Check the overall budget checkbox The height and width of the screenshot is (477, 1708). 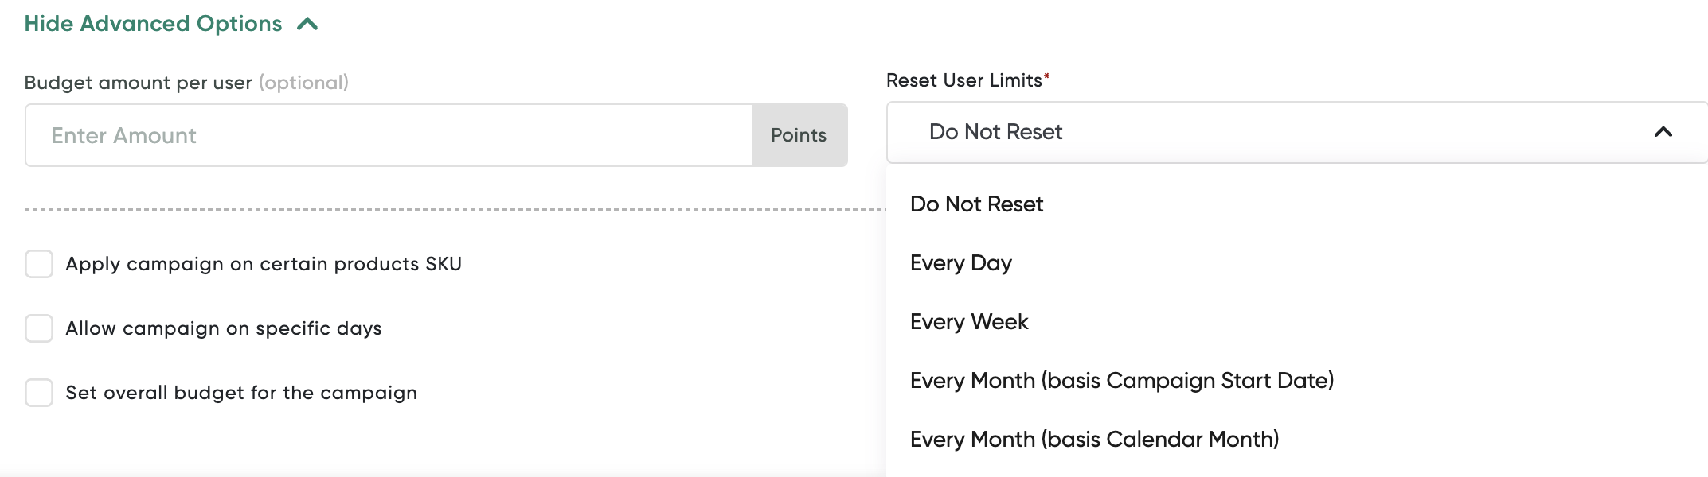click(x=39, y=393)
